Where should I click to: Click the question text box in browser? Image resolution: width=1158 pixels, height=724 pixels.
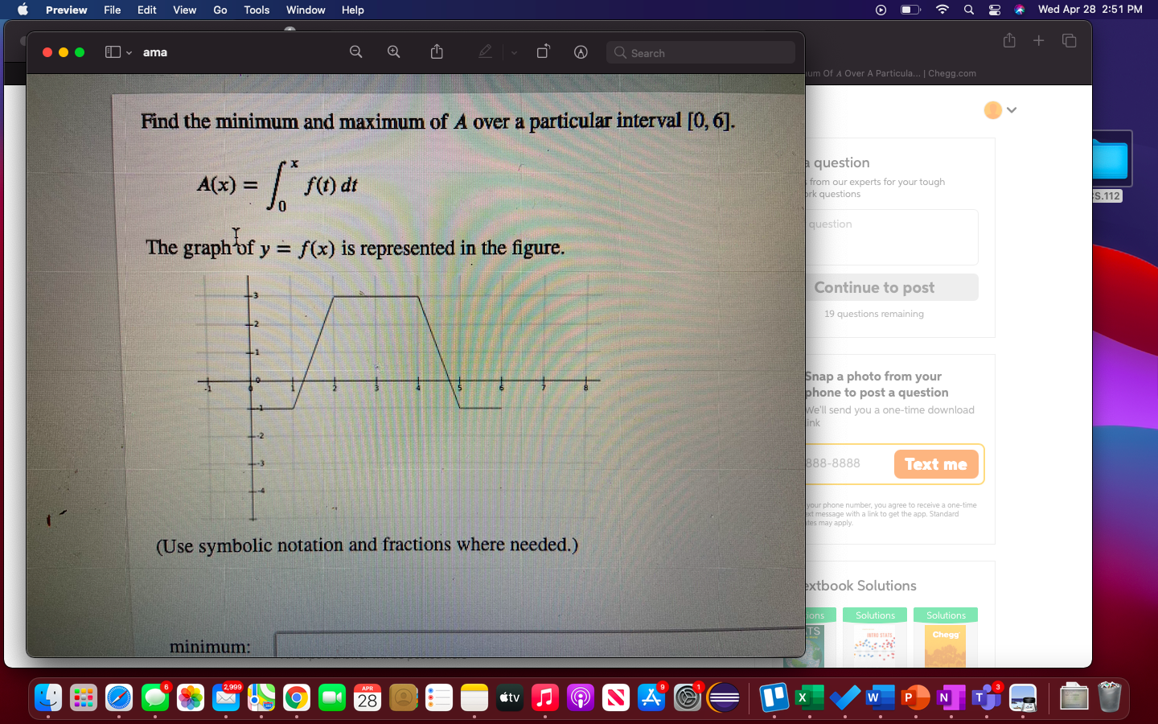click(x=892, y=237)
